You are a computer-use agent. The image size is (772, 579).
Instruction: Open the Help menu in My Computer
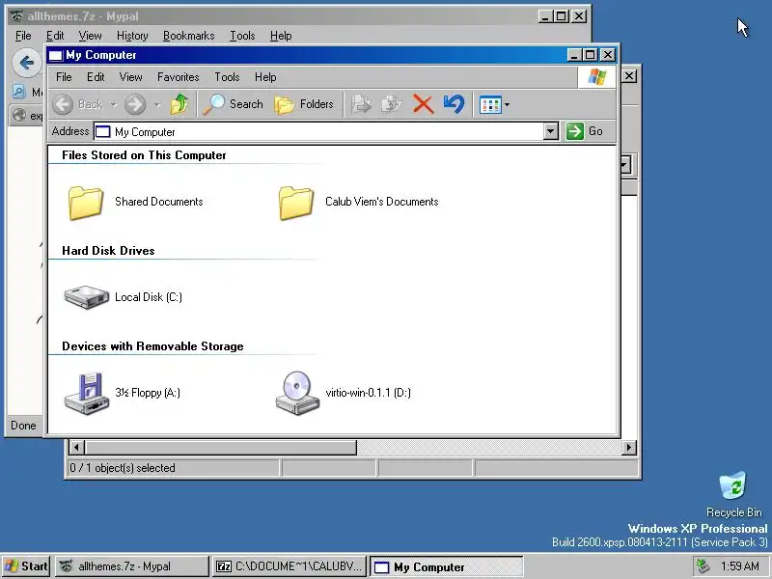click(x=265, y=77)
